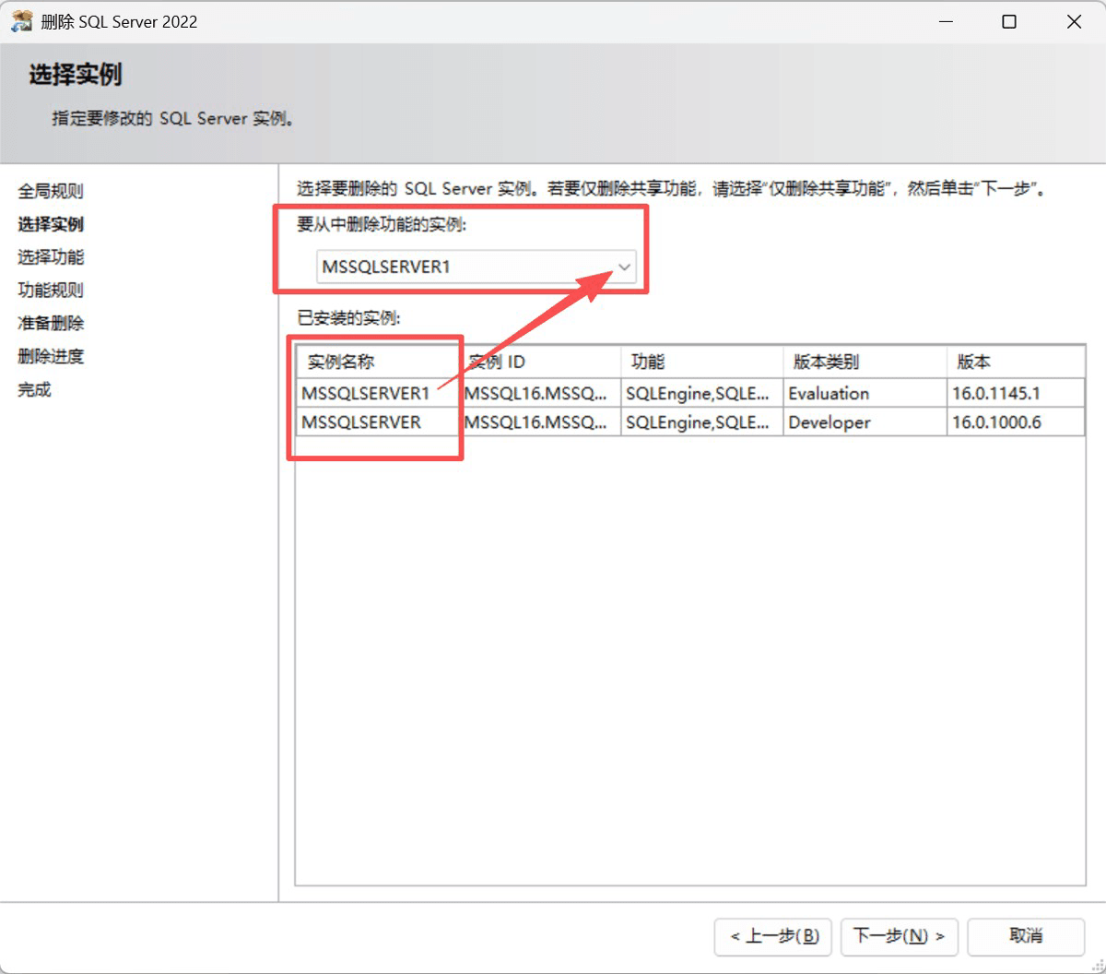
Task: Click instance ID cell in MSSQLSERVER1 row
Action: (539, 393)
